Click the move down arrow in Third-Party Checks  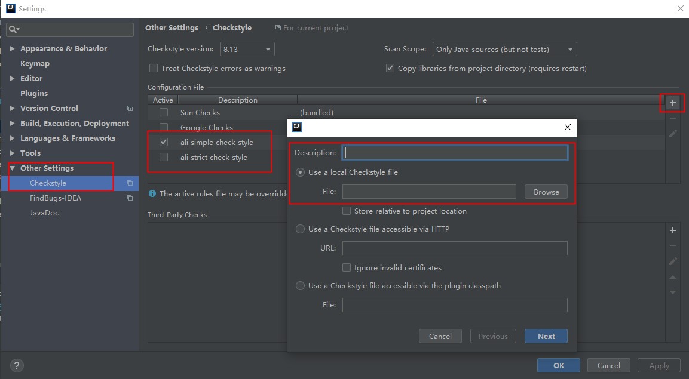[673, 292]
